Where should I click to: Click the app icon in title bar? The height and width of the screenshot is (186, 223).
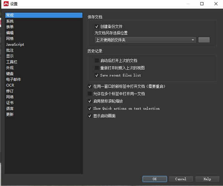(x=6, y=4)
